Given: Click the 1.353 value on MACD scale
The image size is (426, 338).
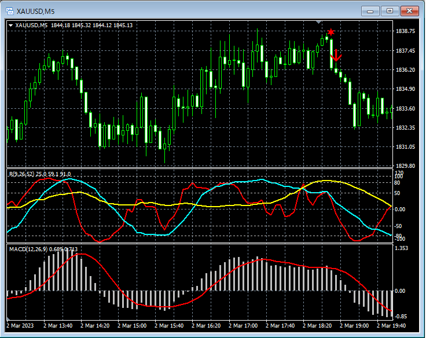Looking at the screenshot, I should tap(402, 248).
